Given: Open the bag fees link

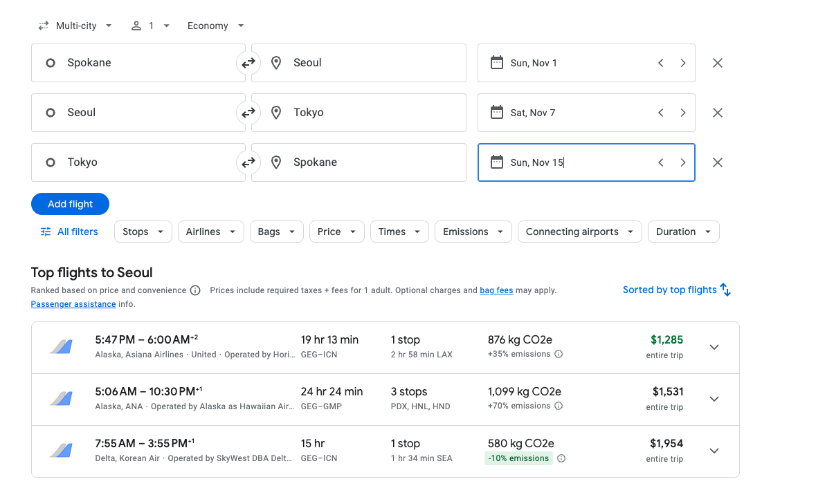Looking at the screenshot, I should (x=496, y=290).
